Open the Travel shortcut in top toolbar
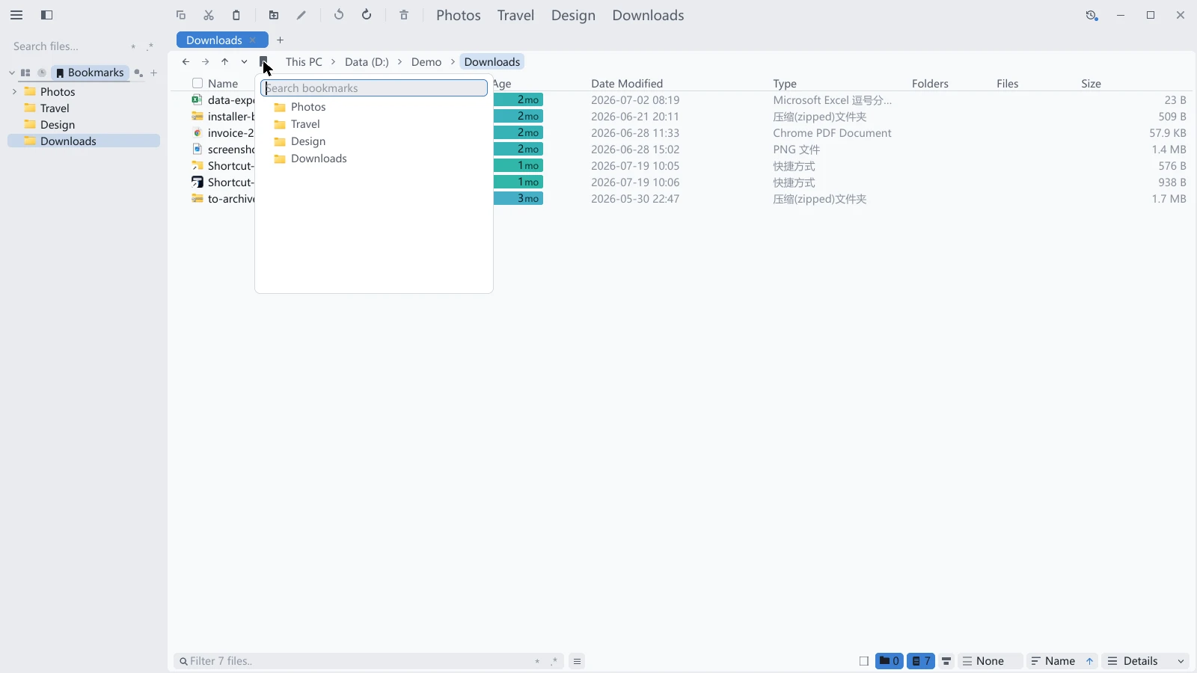The width and height of the screenshot is (1197, 673). (516, 15)
